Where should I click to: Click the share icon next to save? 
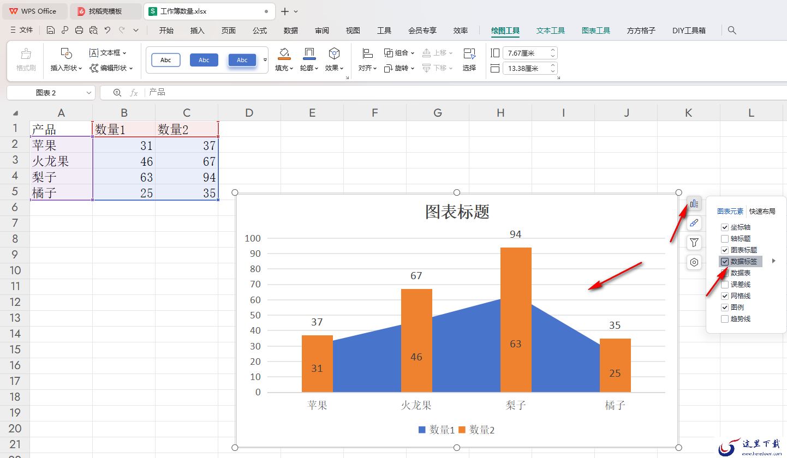pyautogui.click(x=65, y=30)
